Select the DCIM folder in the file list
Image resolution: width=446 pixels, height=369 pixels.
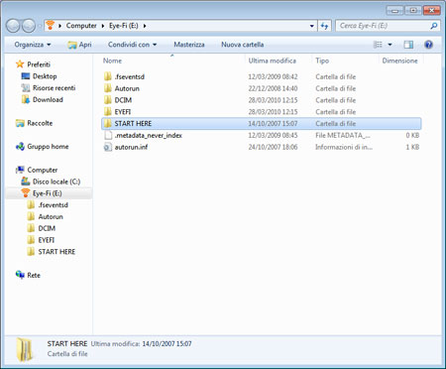tap(123, 100)
